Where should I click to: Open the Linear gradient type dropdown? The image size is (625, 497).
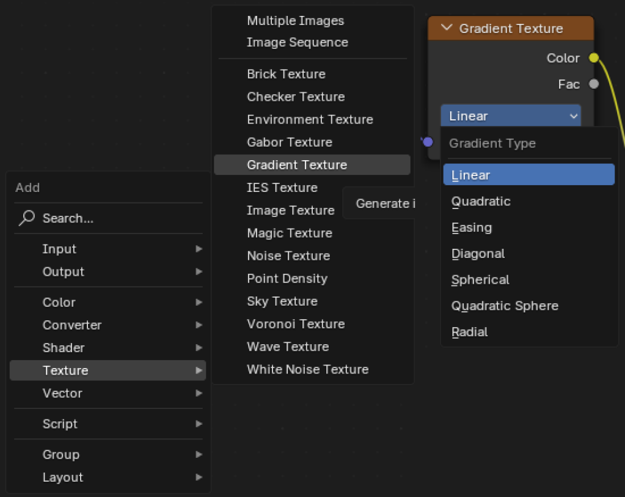(x=510, y=116)
